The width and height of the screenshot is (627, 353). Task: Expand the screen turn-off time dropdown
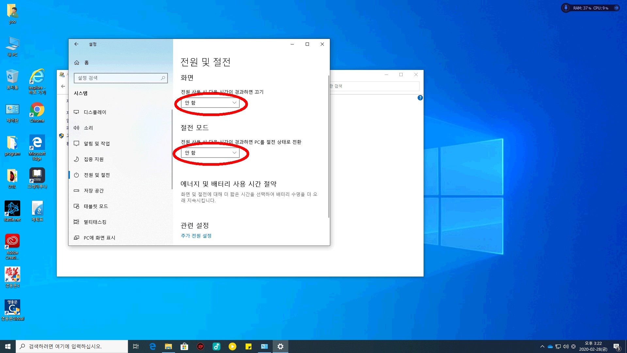[x=211, y=103]
